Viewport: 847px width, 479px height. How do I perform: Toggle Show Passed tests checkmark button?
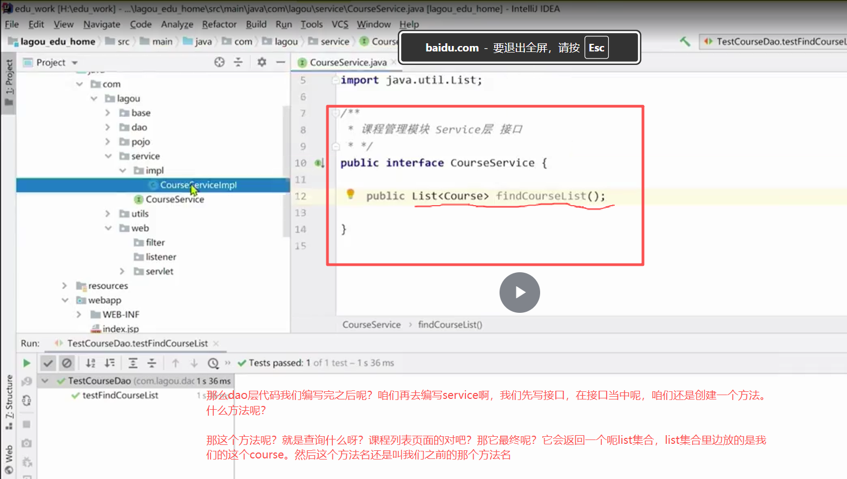(x=48, y=363)
